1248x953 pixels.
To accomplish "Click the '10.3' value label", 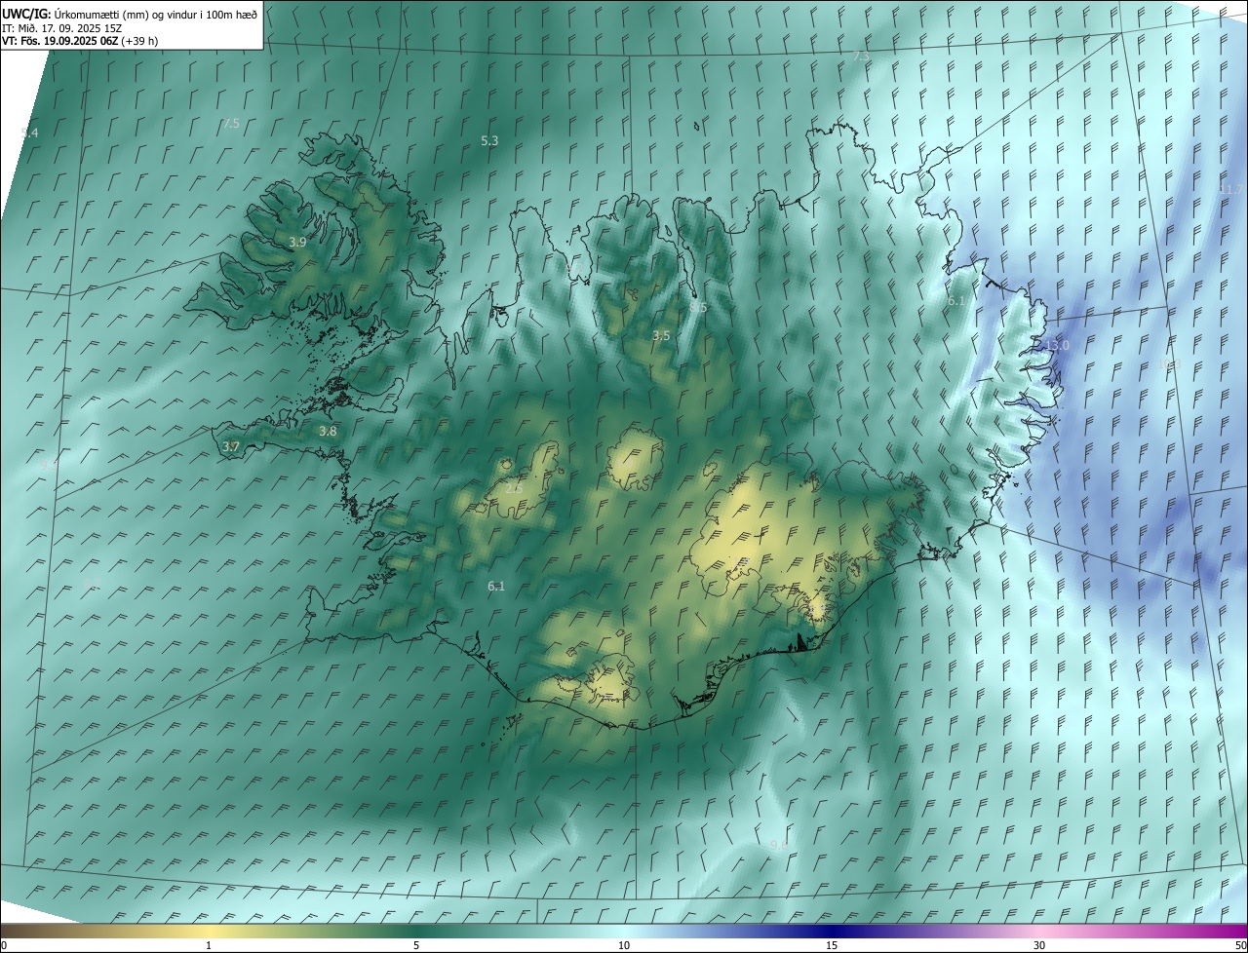I will (1170, 364).
